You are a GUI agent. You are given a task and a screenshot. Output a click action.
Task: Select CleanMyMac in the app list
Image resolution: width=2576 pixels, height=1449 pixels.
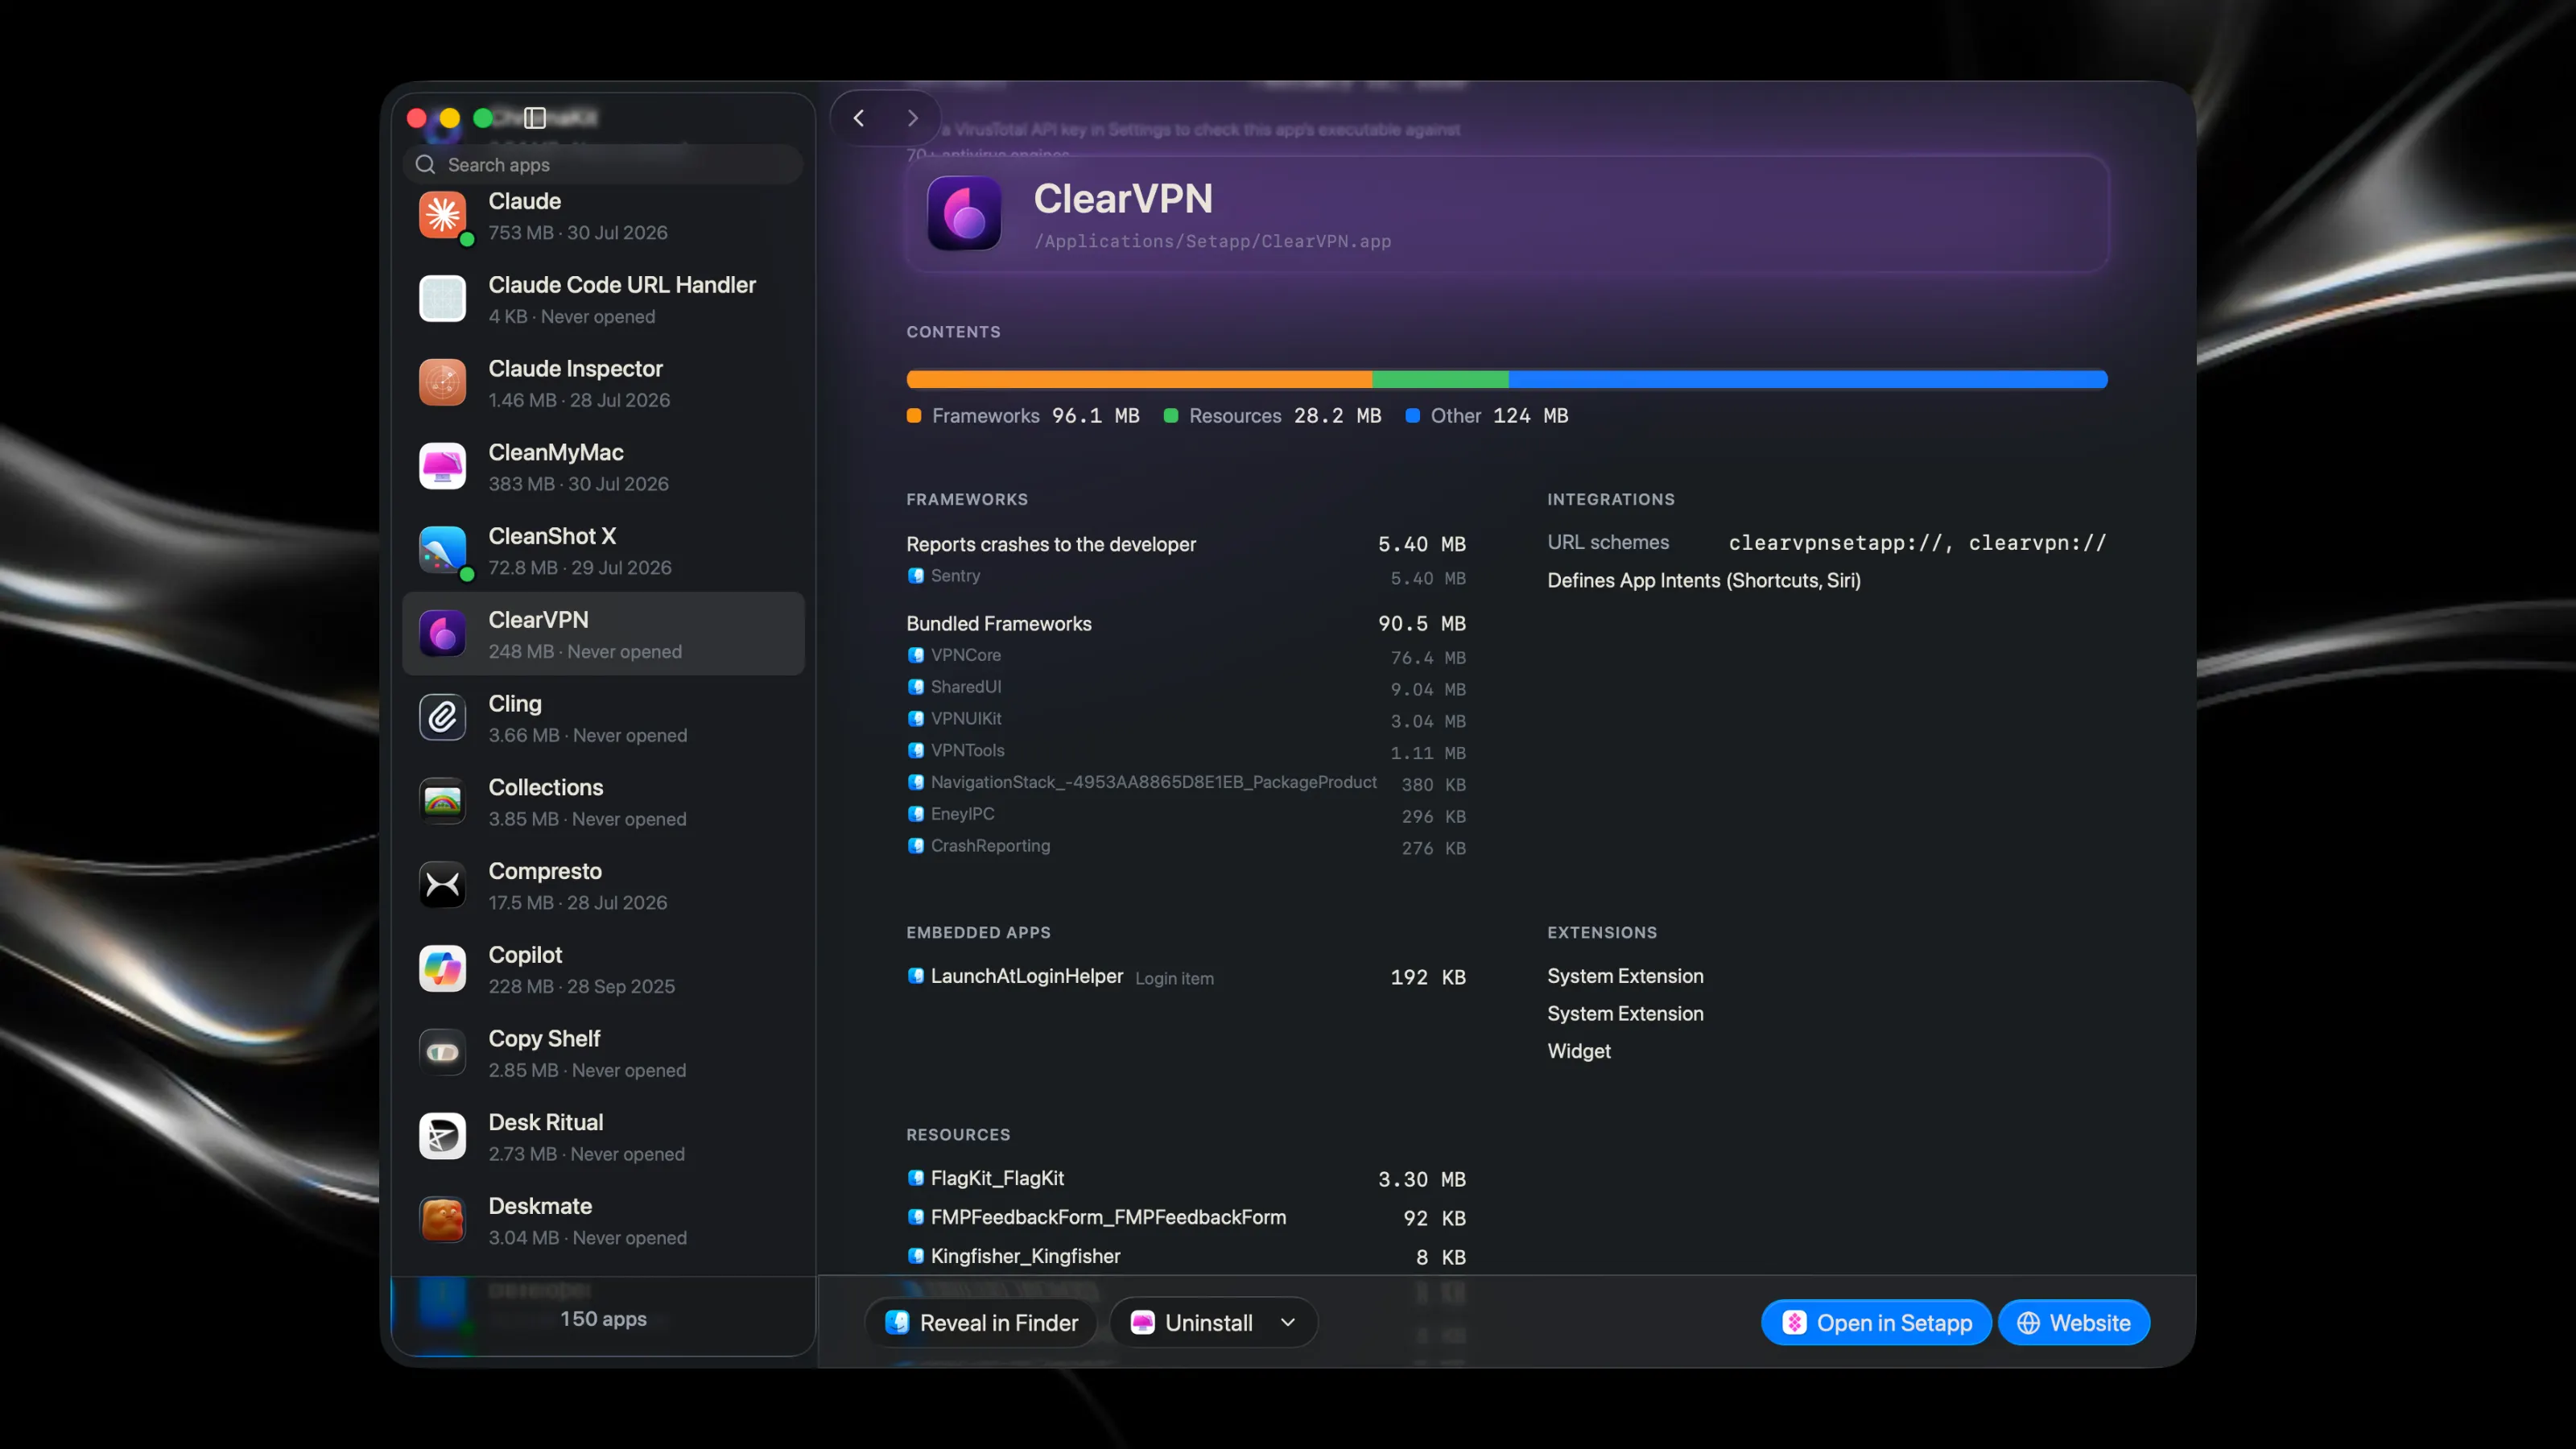click(603, 467)
